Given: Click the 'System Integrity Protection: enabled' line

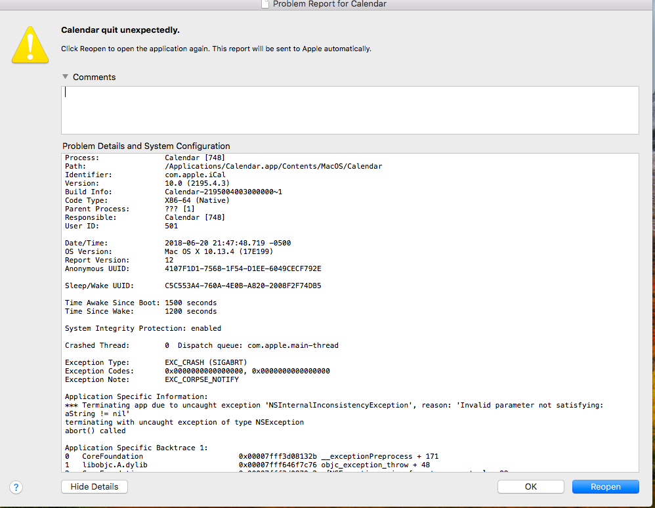Looking at the screenshot, I should (x=143, y=328).
